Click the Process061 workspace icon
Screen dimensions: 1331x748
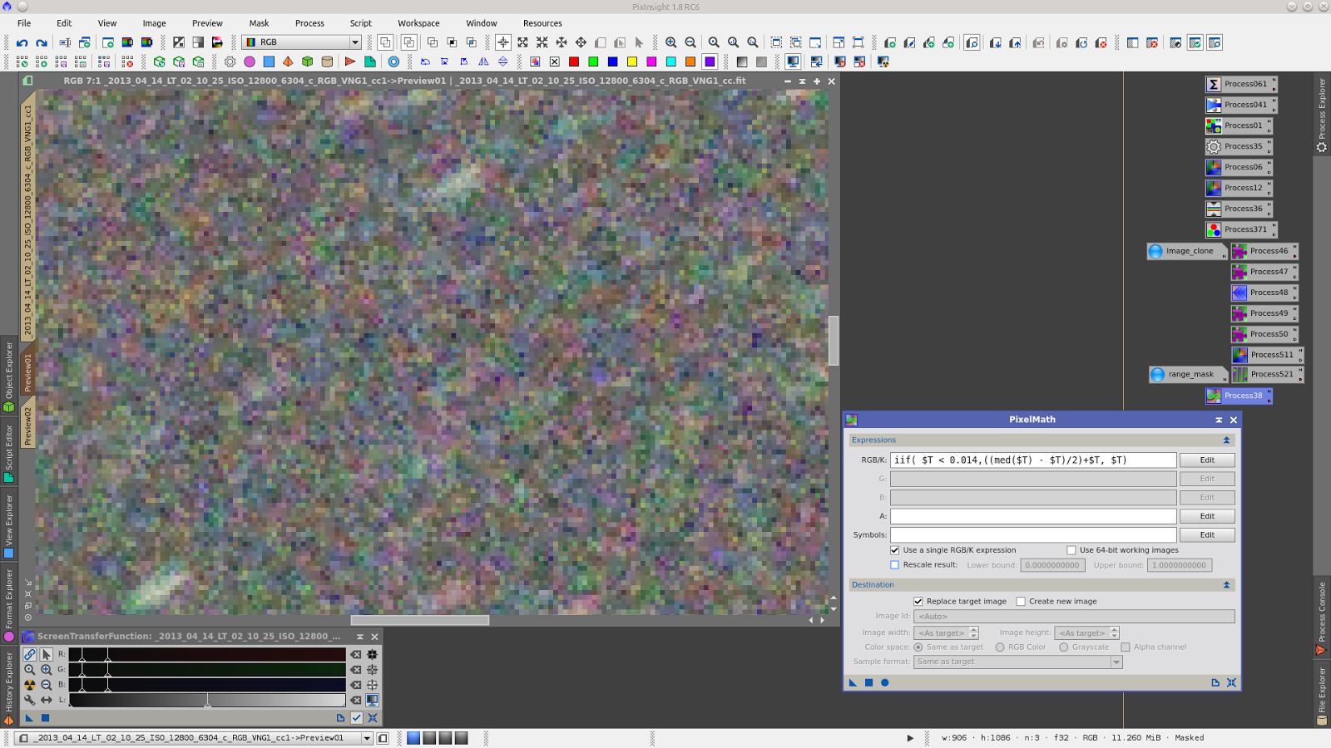click(x=1240, y=84)
